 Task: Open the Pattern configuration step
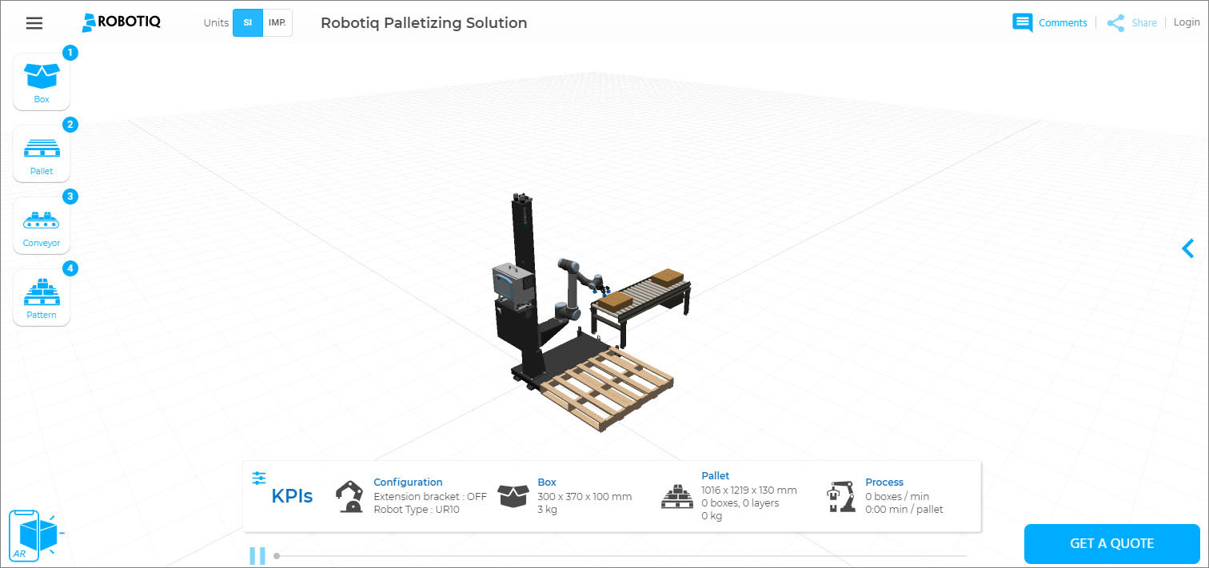click(42, 297)
